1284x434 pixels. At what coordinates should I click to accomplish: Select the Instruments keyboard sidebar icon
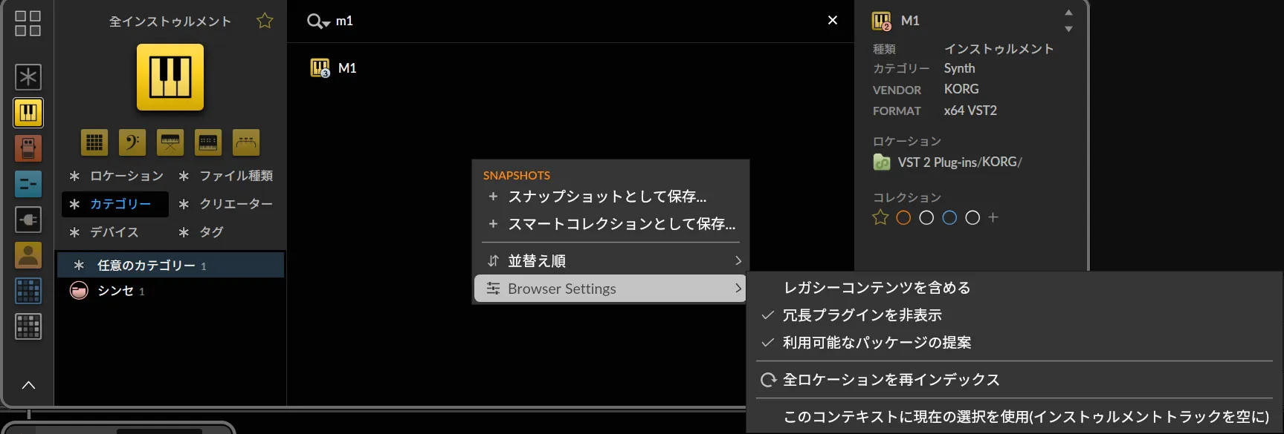point(28,113)
